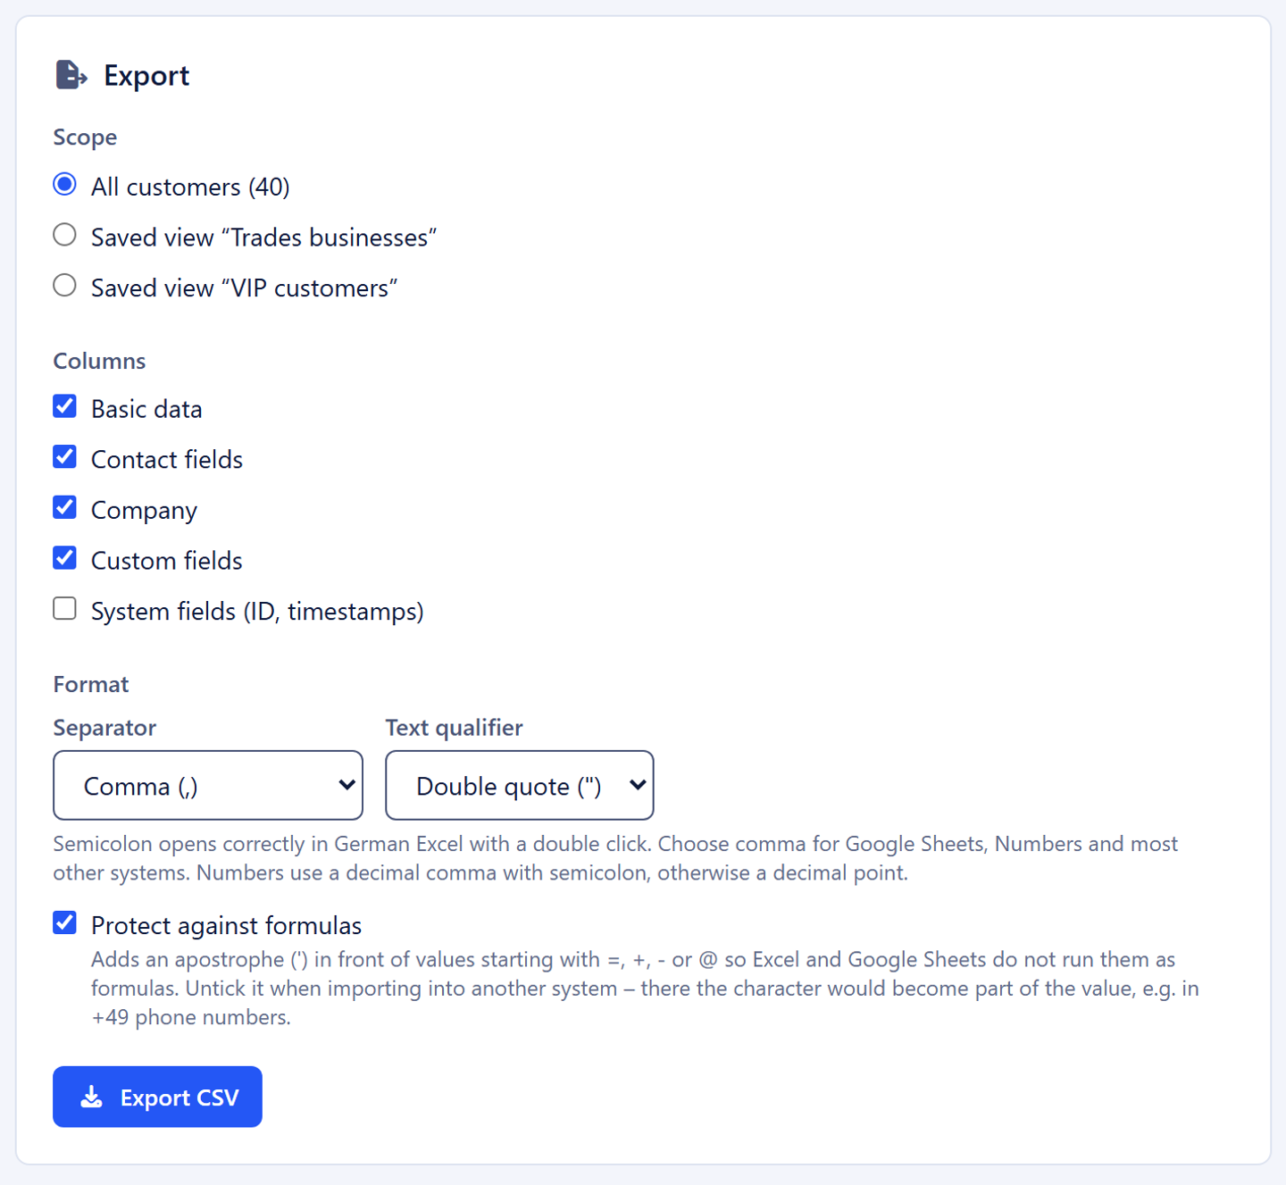Click the Export document icon in header
Image resolution: width=1286 pixels, height=1185 pixels.
click(x=71, y=75)
